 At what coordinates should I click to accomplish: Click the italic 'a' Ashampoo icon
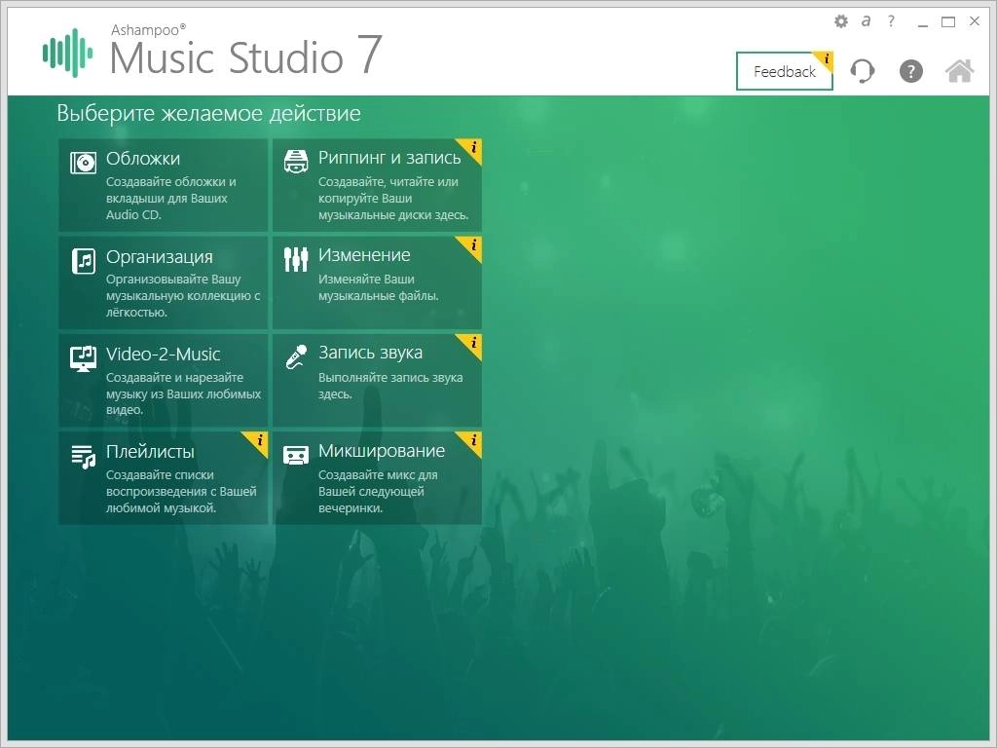click(866, 21)
